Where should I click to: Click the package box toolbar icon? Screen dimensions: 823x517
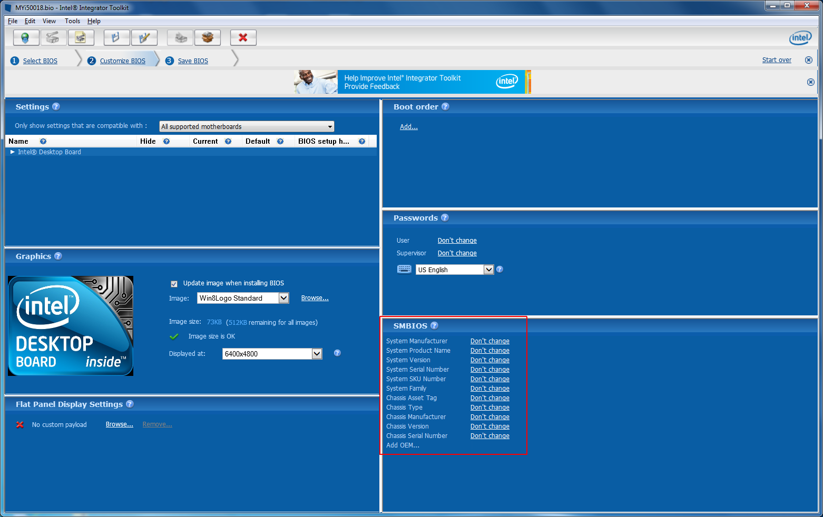(x=207, y=38)
